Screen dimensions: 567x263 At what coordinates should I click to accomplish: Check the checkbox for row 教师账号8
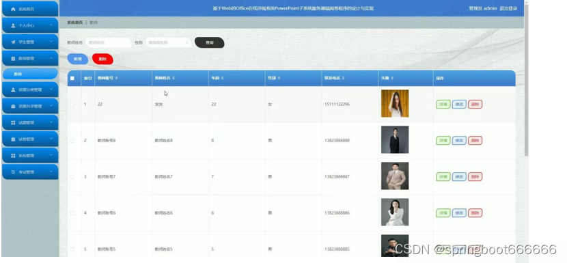(x=72, y=140)
